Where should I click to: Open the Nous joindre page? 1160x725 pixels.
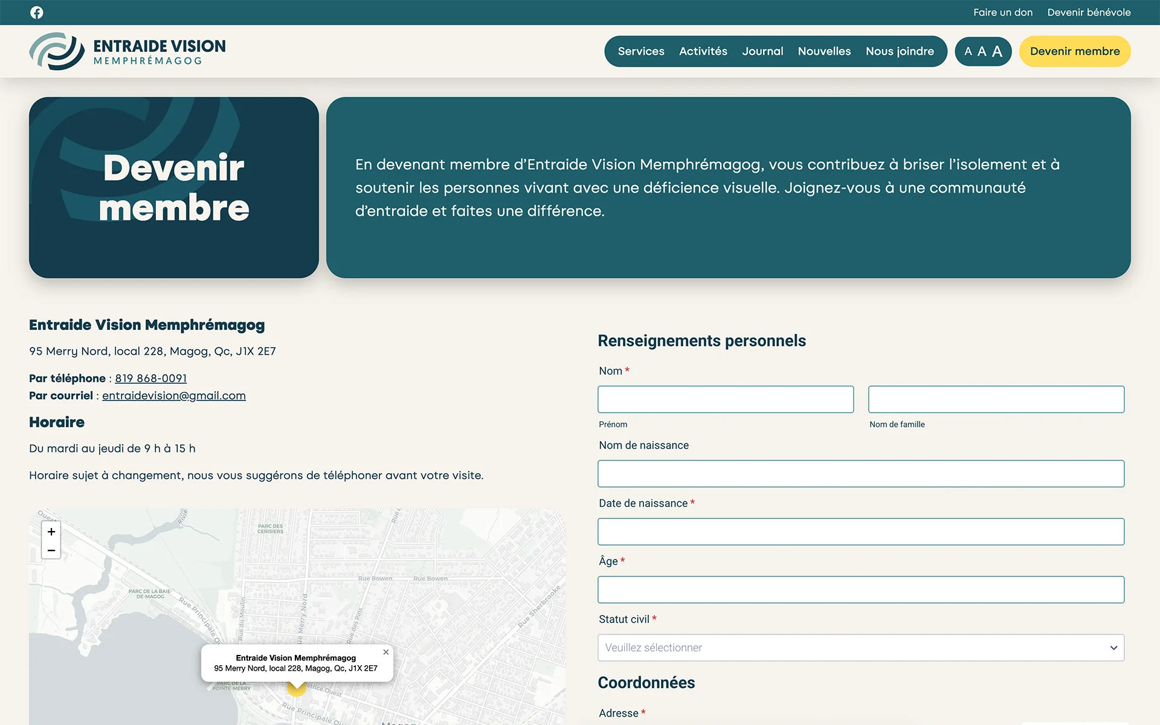click(900, 51)
